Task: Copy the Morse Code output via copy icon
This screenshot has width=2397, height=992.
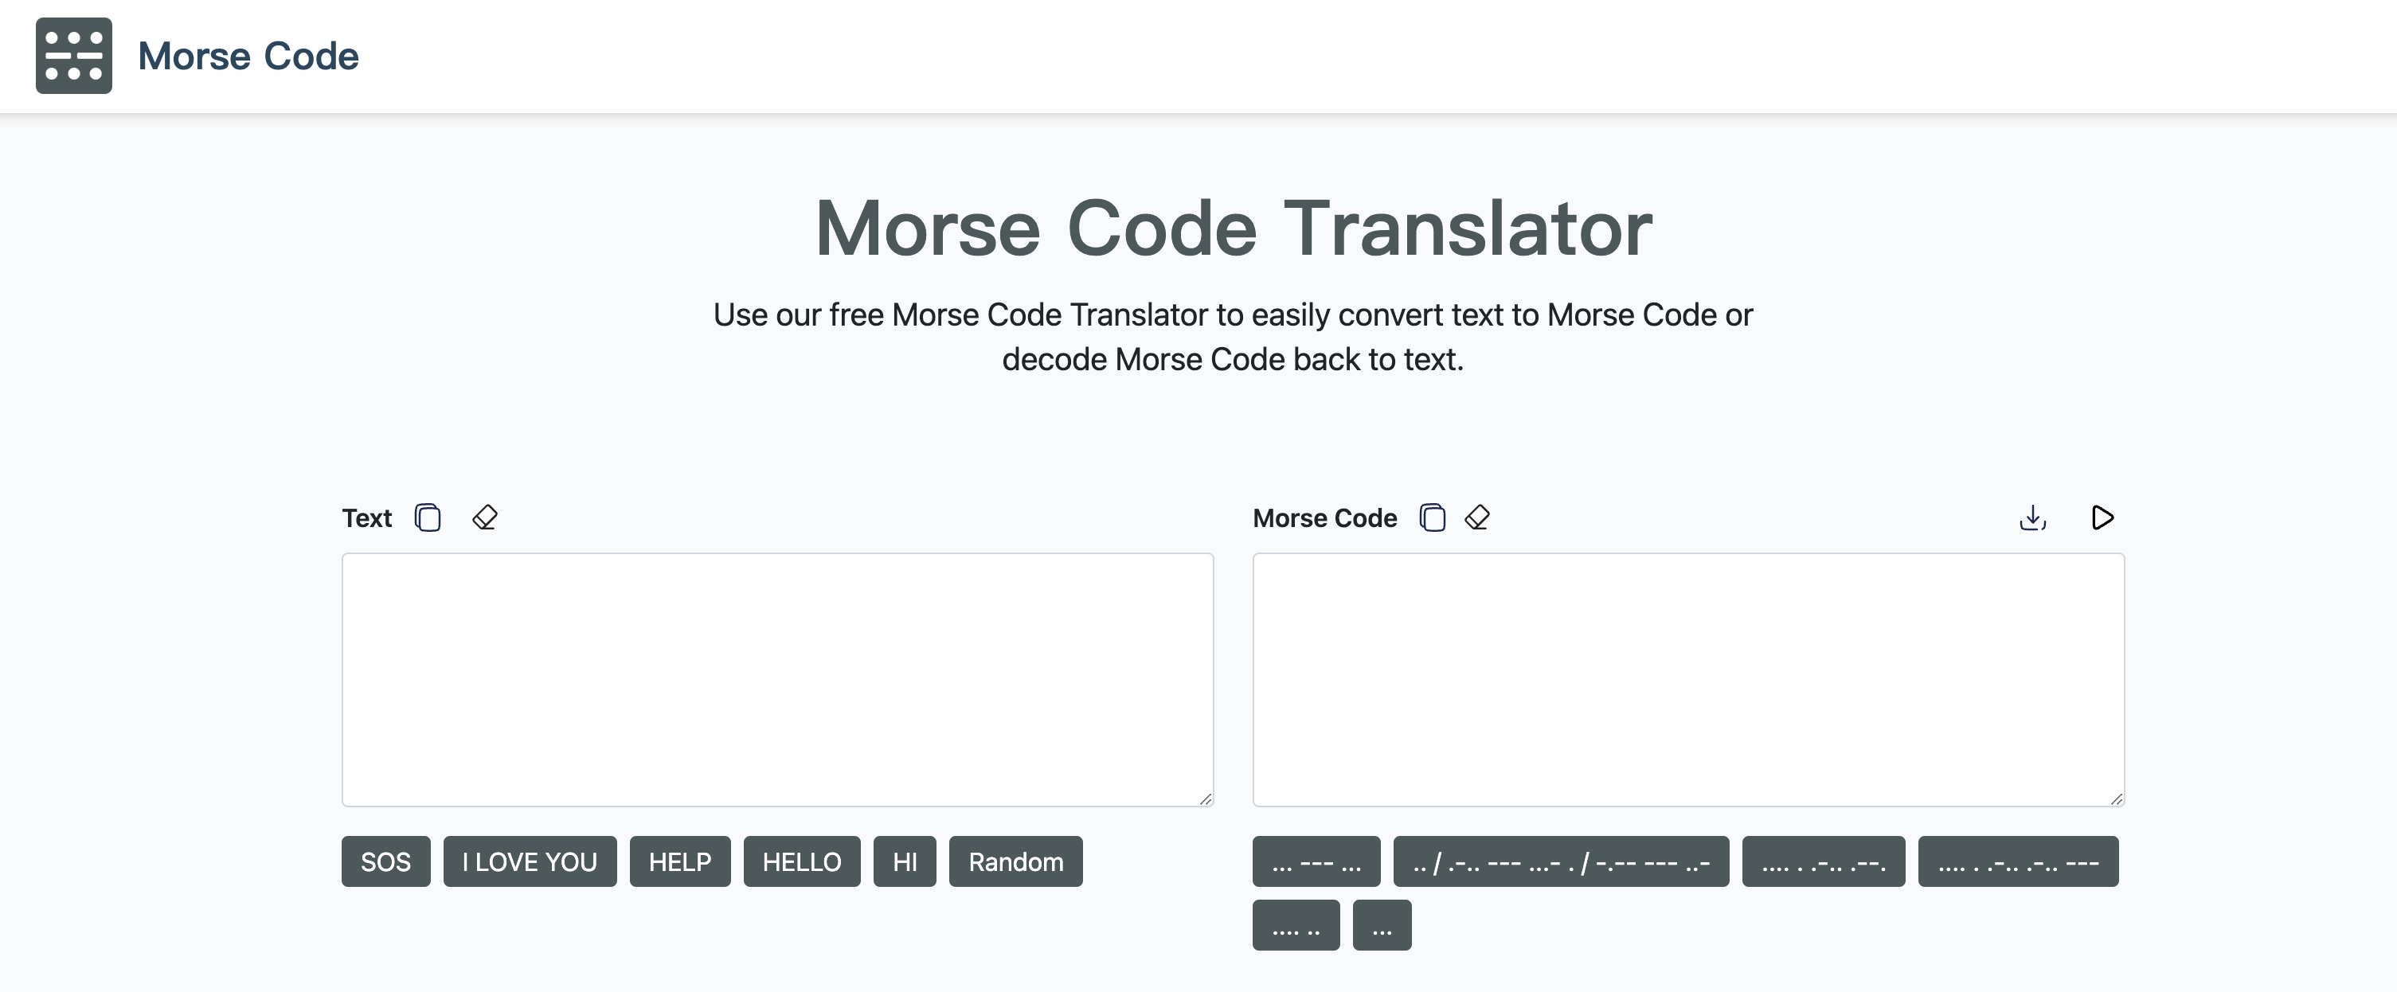Action: [1432, 518]
